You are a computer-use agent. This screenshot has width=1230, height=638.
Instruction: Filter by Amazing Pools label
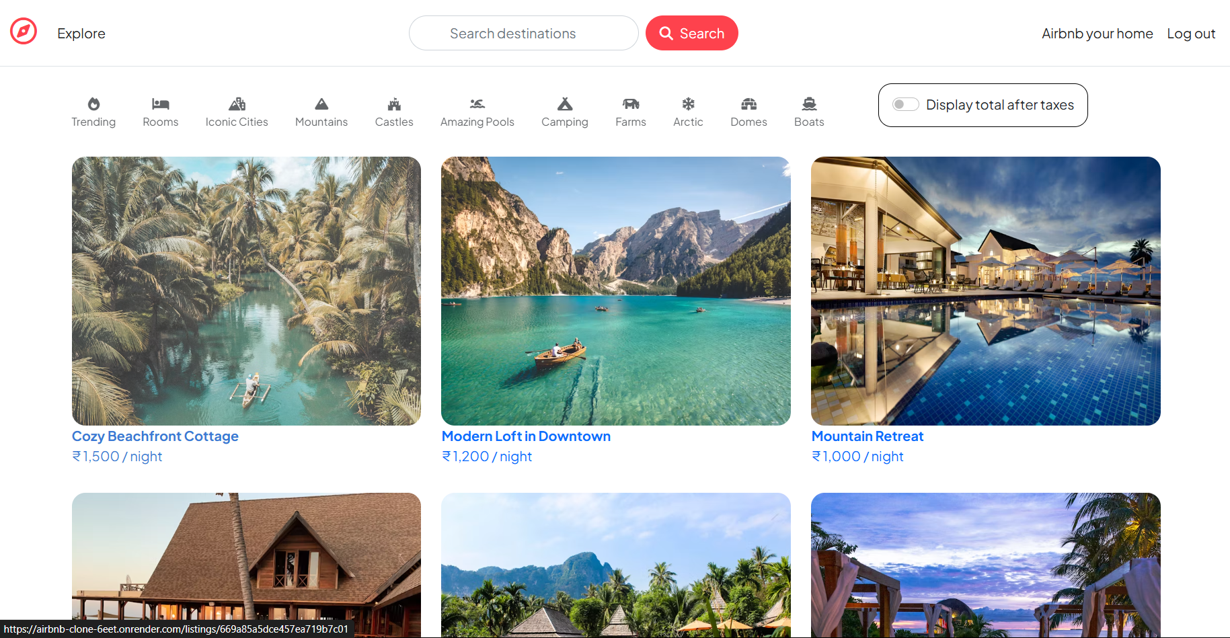(x=477, y=122)
